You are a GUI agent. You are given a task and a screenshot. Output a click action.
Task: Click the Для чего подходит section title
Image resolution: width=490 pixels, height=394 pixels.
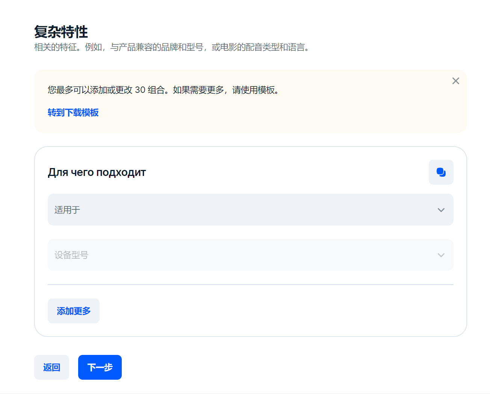coord(97,172)
